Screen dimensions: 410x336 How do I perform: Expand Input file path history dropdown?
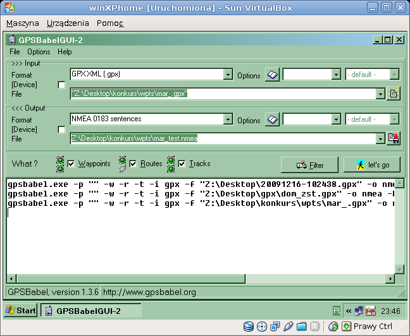coord(380,93)
